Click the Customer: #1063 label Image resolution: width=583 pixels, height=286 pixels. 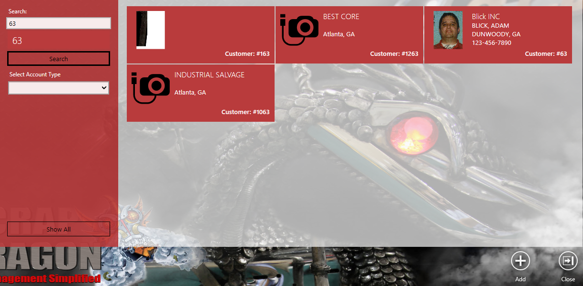coord(245,112)
